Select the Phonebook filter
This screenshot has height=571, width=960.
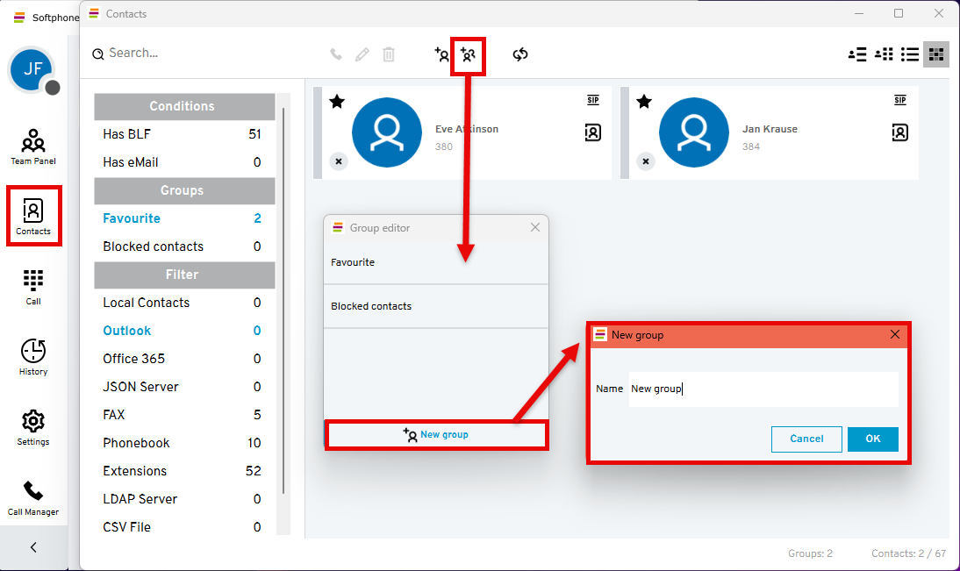[136, 443]
